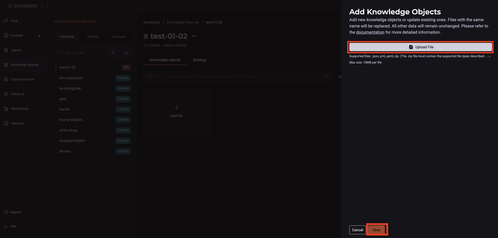Click the prompt input field
Viewport: 498px width, 238px height.
[238, 77]
